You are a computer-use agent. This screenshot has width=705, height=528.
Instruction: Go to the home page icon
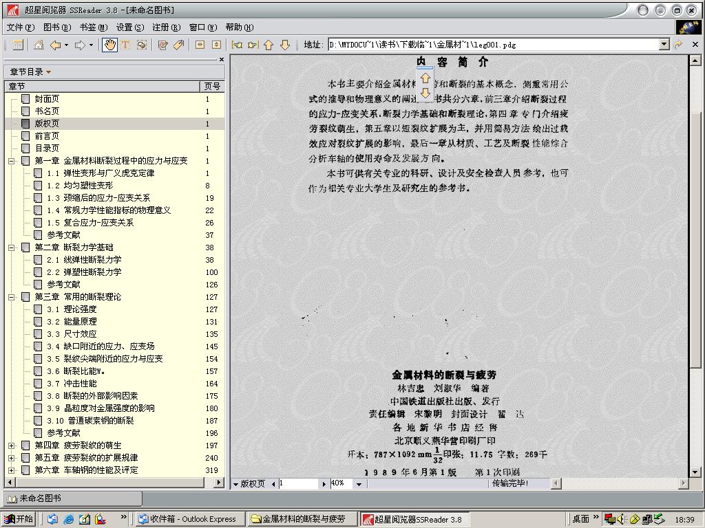(39, 45)
